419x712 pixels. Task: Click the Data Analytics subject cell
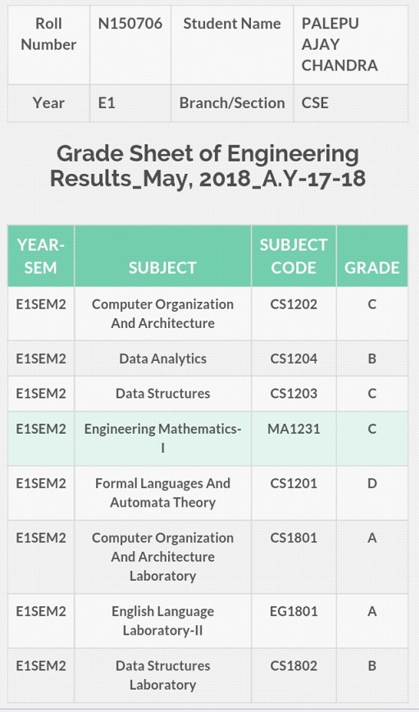[x=162, y=358]
